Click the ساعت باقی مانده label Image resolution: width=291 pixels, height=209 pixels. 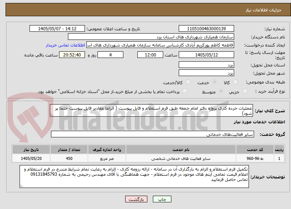pyautogui.click(x=41, y=55)
